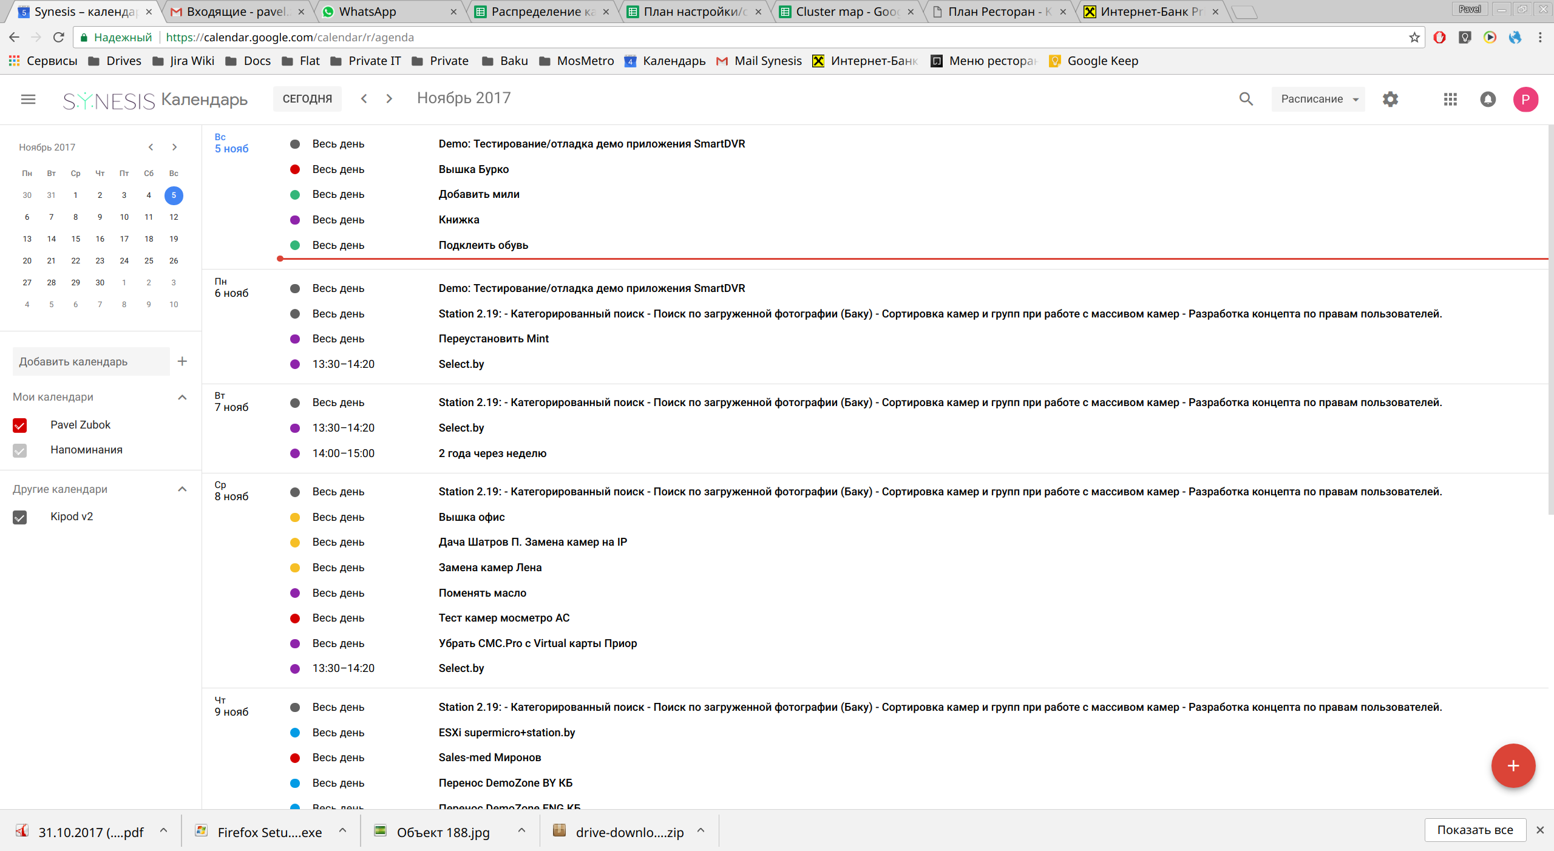Open the MosMetro bookmark folder
This screenshot has height=851, width=1554.
click(576, 61)
